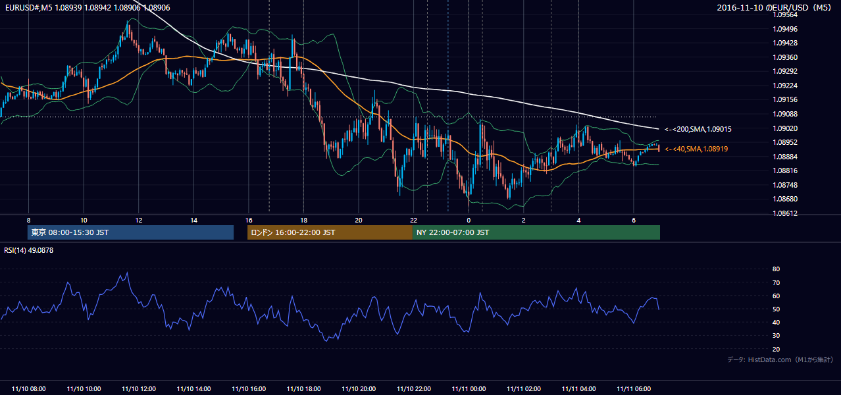This screenshot has height=395, width=841.
Task: Click hour 18 on the chart hour scale
Action: (303, 220)
